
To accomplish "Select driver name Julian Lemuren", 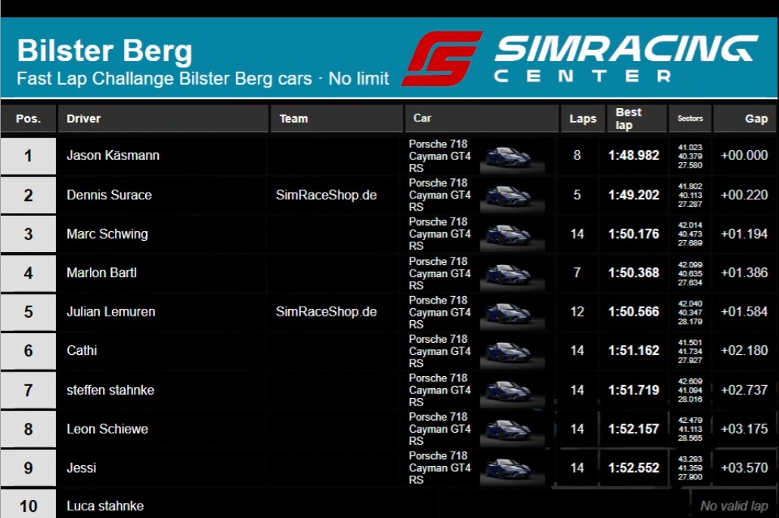I will pos(110,312).
